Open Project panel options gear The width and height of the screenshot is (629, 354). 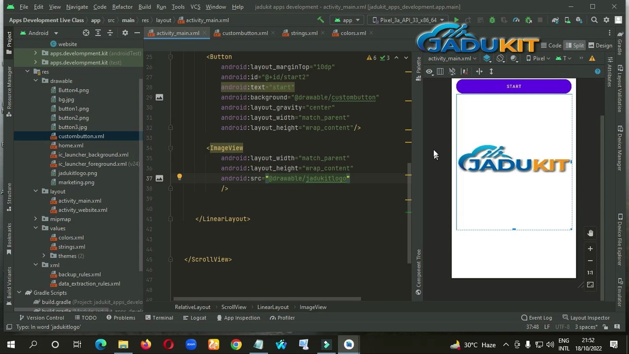click(x=125, y=33)
